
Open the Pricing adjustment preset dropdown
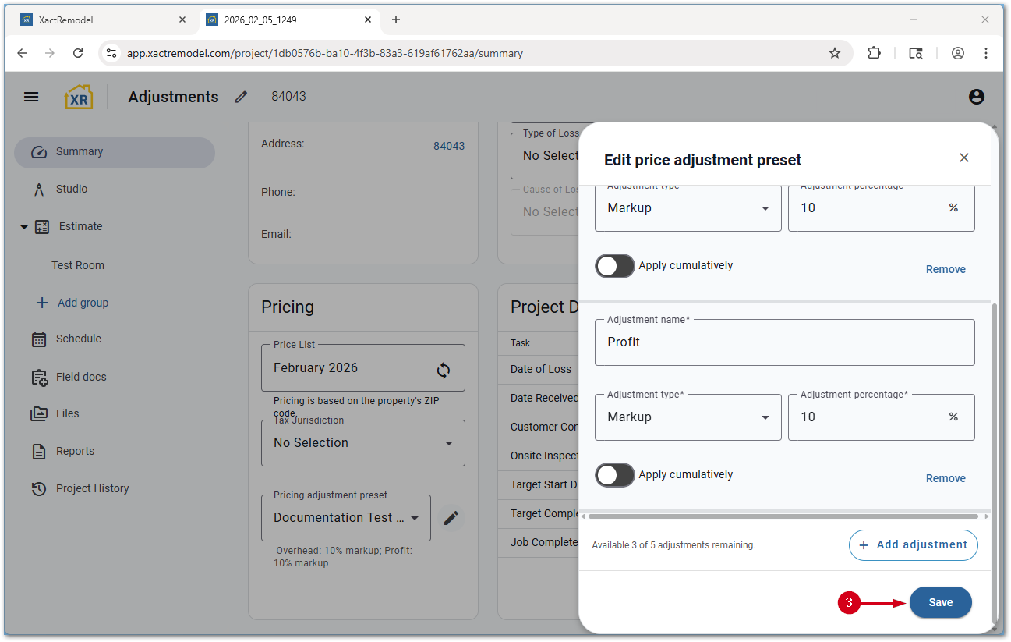click(346, 518)
